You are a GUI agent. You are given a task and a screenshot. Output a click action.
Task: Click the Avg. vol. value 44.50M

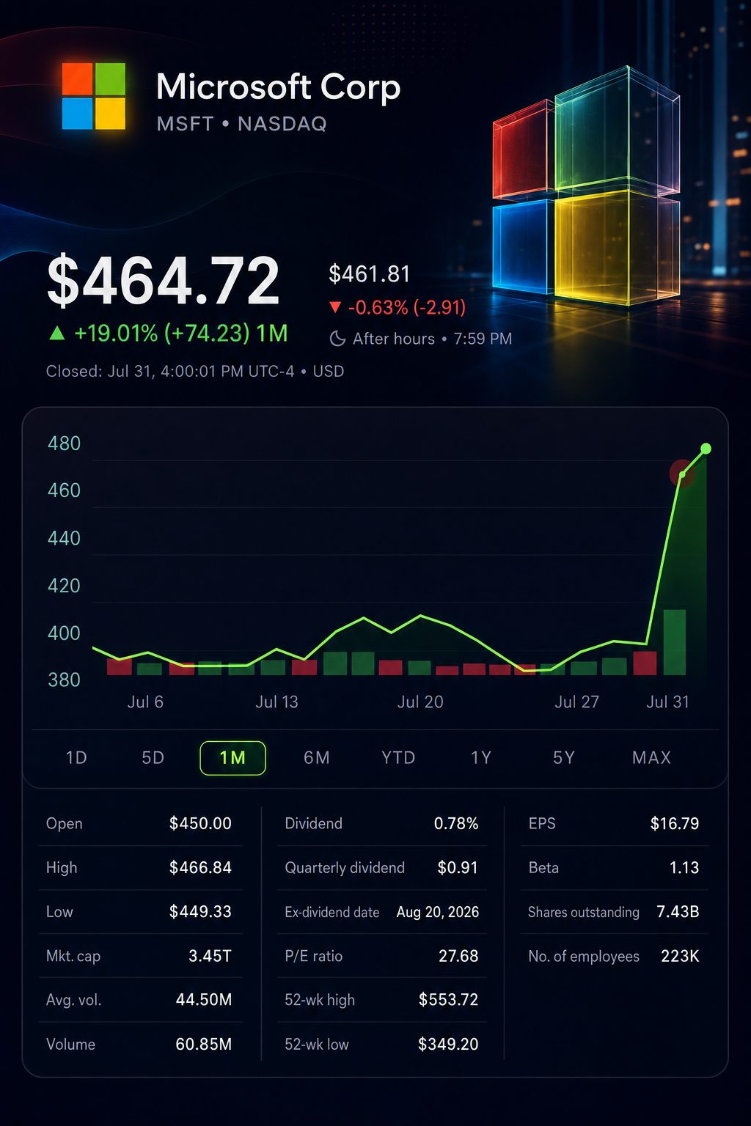(204, 1000)
